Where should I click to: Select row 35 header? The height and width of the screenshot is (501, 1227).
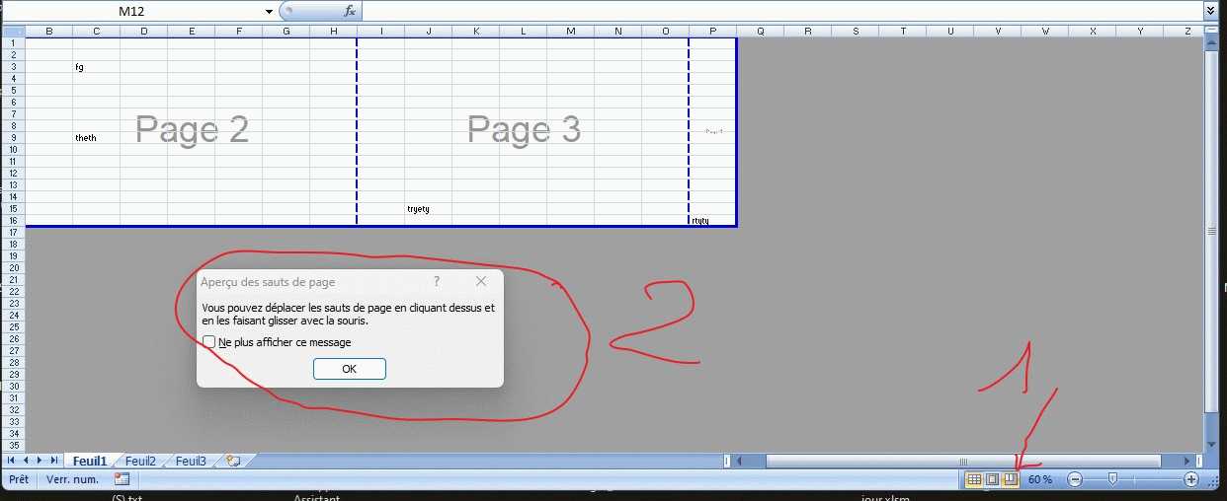pos(13,446)
